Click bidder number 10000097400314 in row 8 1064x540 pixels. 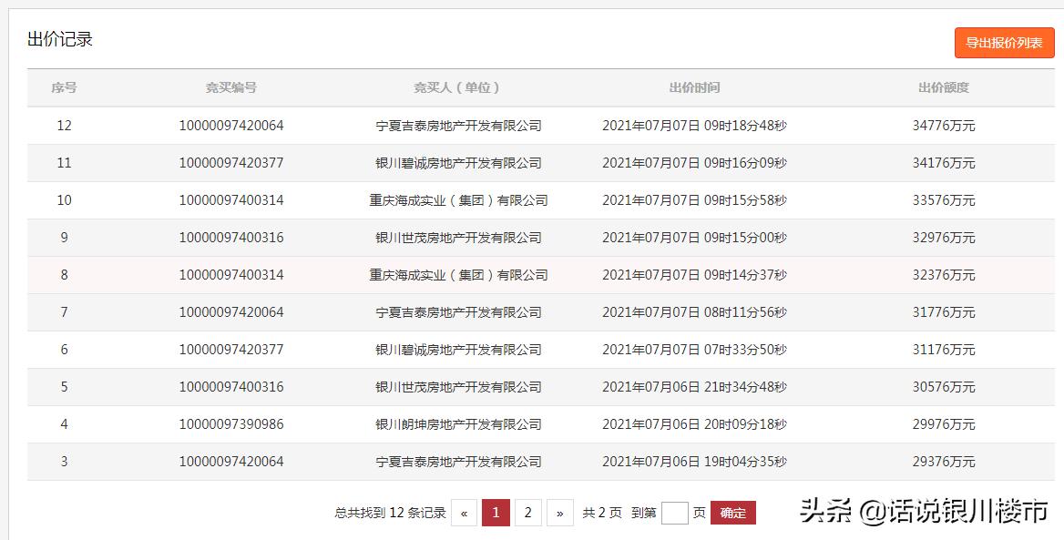pos(231,275)
